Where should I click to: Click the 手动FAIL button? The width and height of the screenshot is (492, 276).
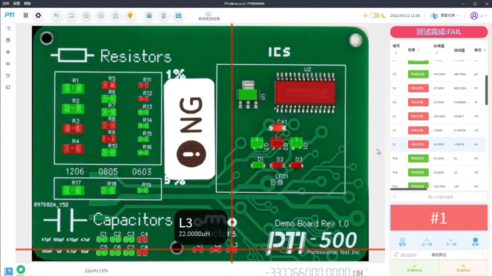point(463,268)
